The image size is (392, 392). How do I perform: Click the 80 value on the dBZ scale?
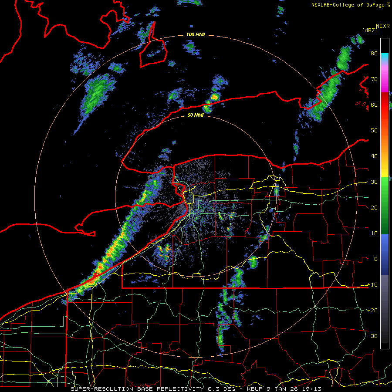click(x=374, y=54)
